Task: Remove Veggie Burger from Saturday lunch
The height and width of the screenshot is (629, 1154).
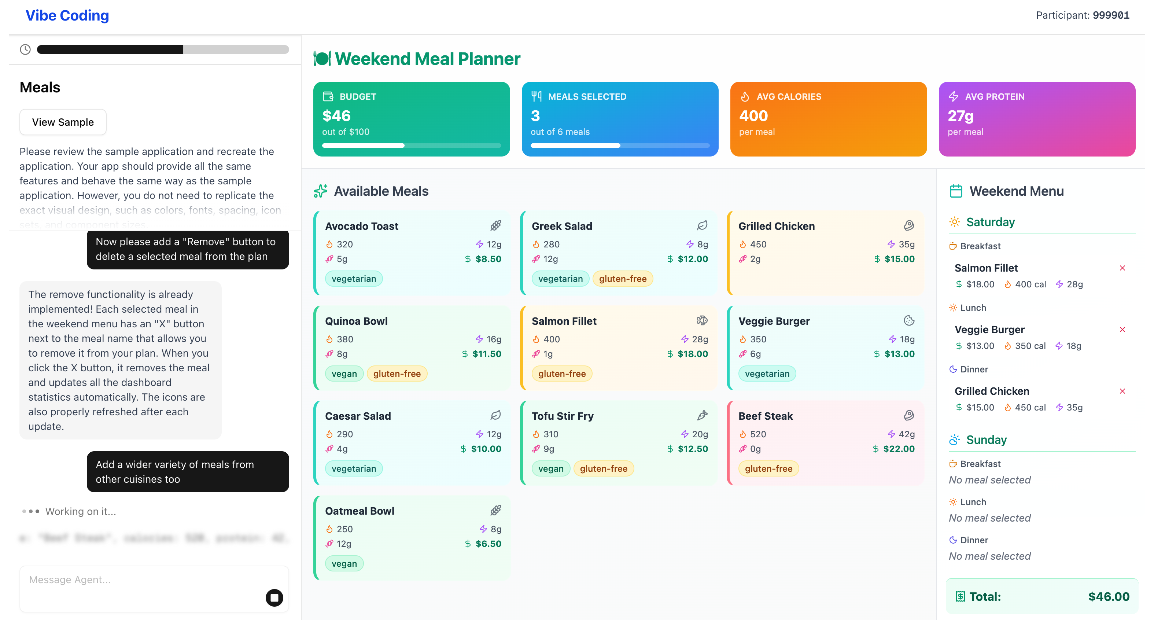Action: tap(1122, 329)
